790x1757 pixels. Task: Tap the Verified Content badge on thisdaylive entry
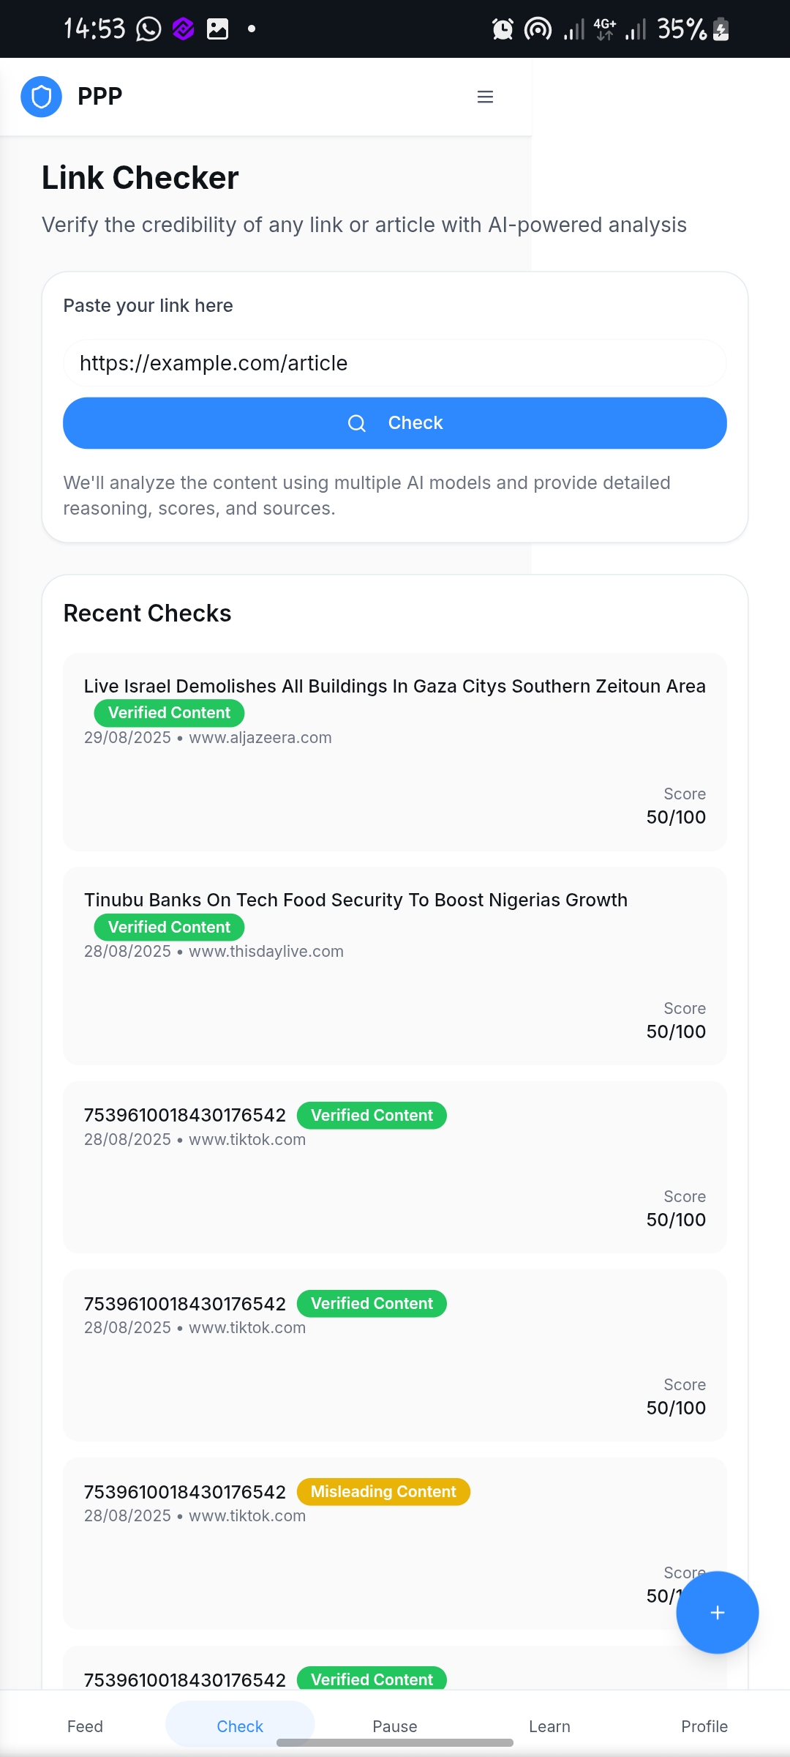pos(169,927)
